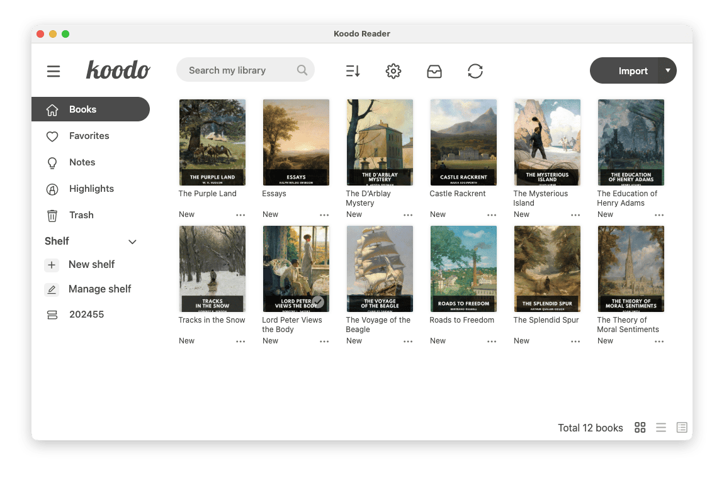Open settings gear icon
The height and width of the screenshot is (478, 724).
tap(393, 71)
